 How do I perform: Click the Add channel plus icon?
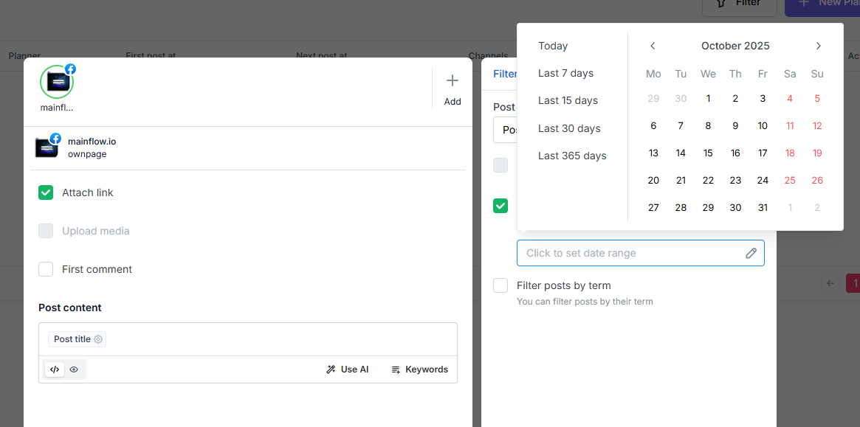(x=453, y=81)
